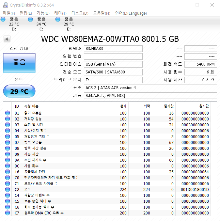Image resolution: width=220 pixels, height=221 pixels.
Task: Select the 재할당된 섹터 수 attribute row
Action: 107,136
